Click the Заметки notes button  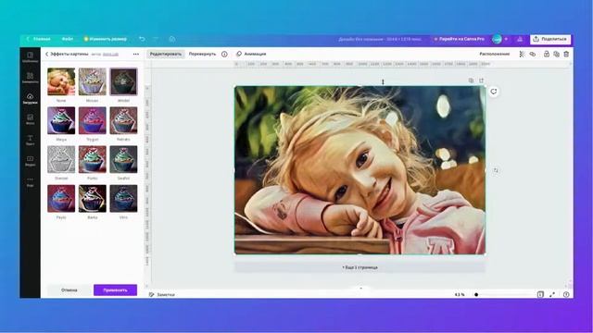pyautogui.click(x=162, y=294)
